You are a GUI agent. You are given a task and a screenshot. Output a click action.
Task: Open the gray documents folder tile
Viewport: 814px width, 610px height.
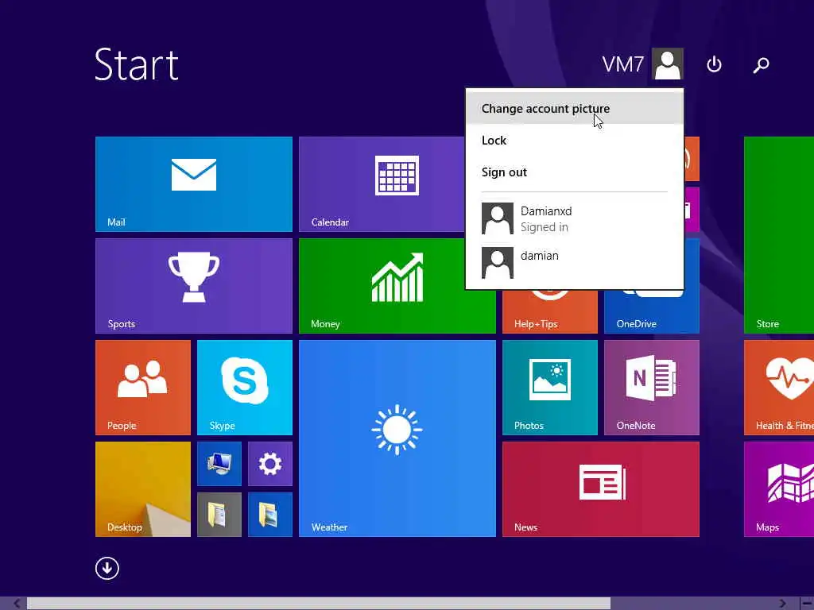219,515
